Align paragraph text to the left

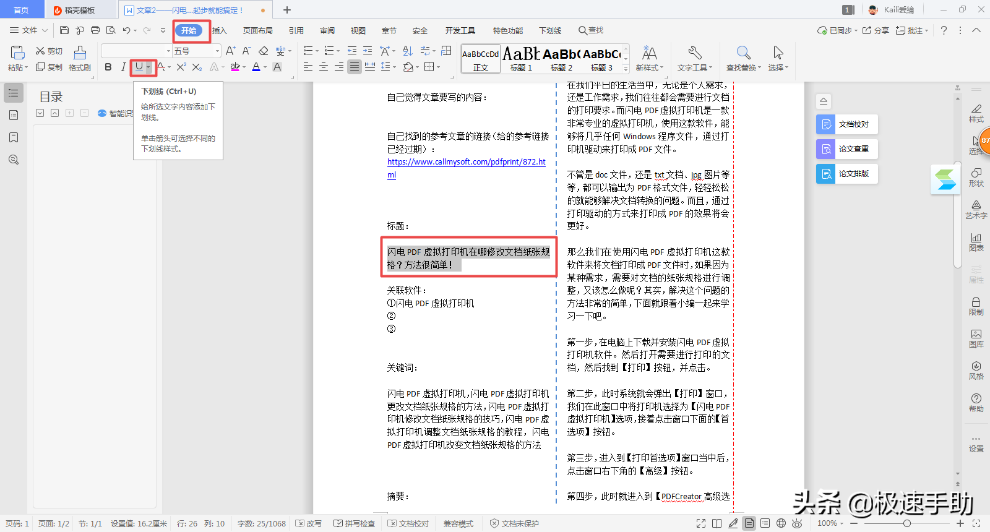(x=308, y=67)
